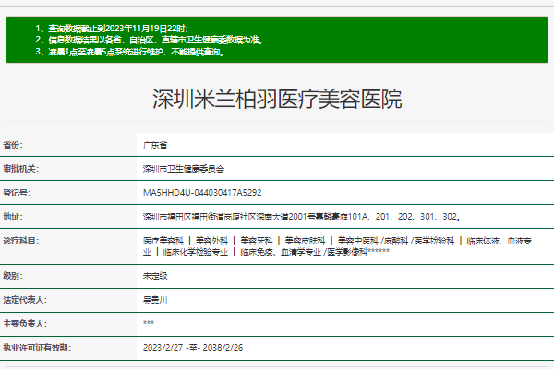Image resolution: width=554 pixels, height=369 pixels.
Task: Click 深圳市卫生健康委员会 value
Action: click(184, 169)
